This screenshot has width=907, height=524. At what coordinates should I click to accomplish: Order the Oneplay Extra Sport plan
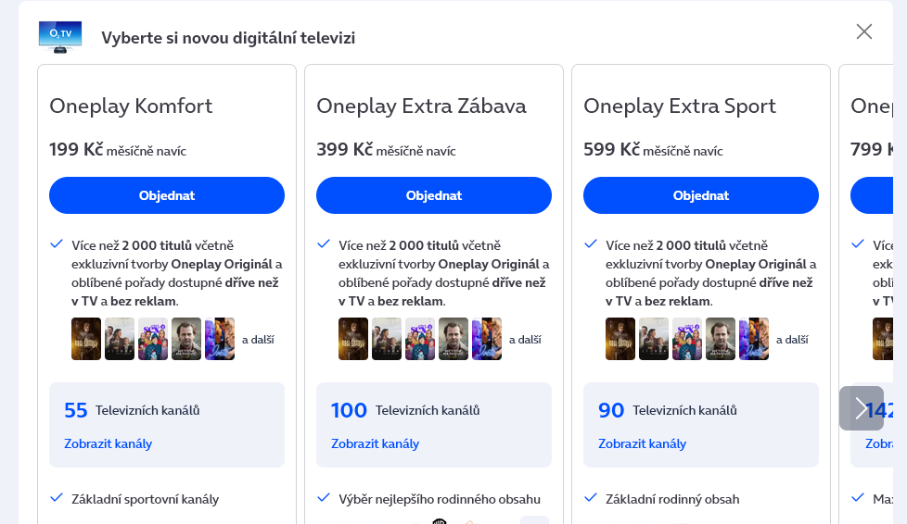(701, 195)
